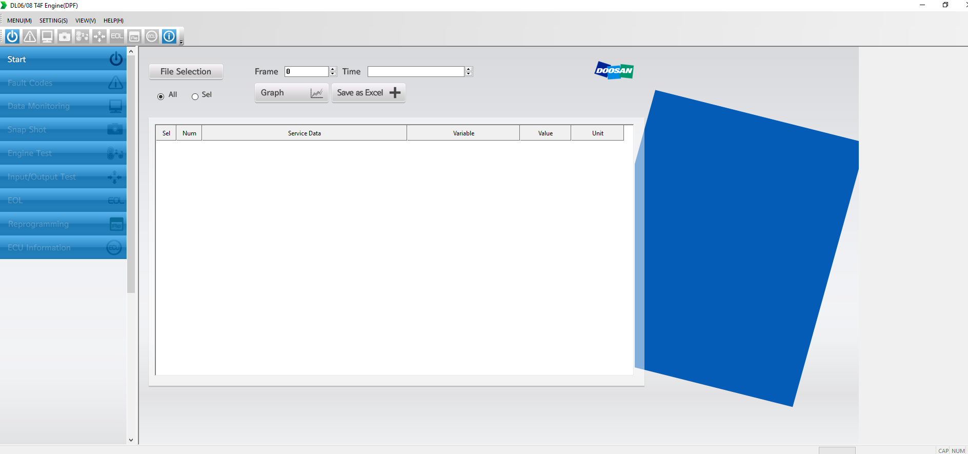The width and height of the screenshot is (968, 454).
Task: Click the sidebar scroll down arrow
Action: [x=131, y=440]
